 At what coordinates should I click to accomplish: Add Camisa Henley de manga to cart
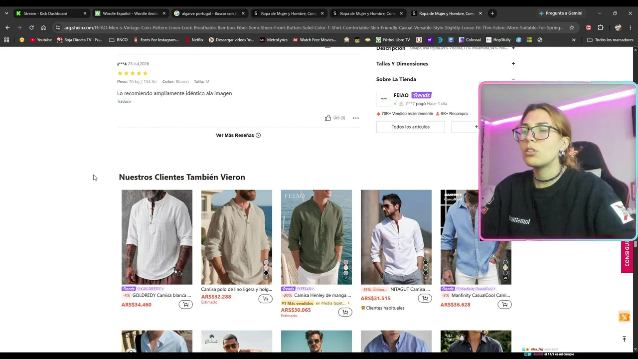coord(345,312)
